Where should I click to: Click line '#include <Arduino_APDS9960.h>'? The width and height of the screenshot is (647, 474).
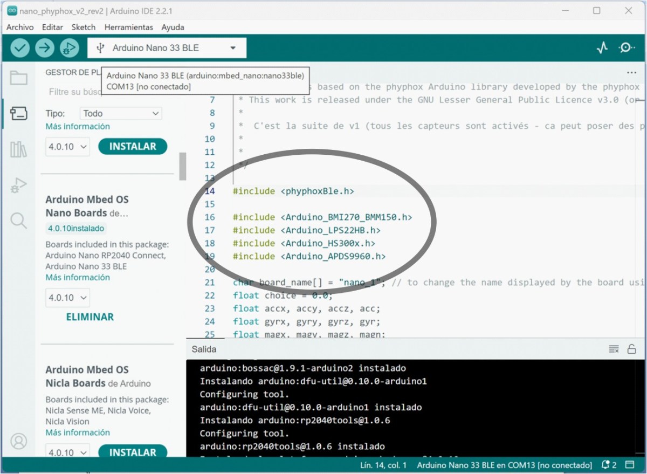(309, 256)
